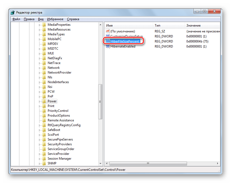Viewport: 231px width, 183px height.
Task: Click the PCW folder icon
Action: pyautogui.click(x=44, y=92)
